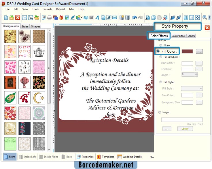Click the printer icon to print
Screen dimensions: 212x169
click(50, 18)
